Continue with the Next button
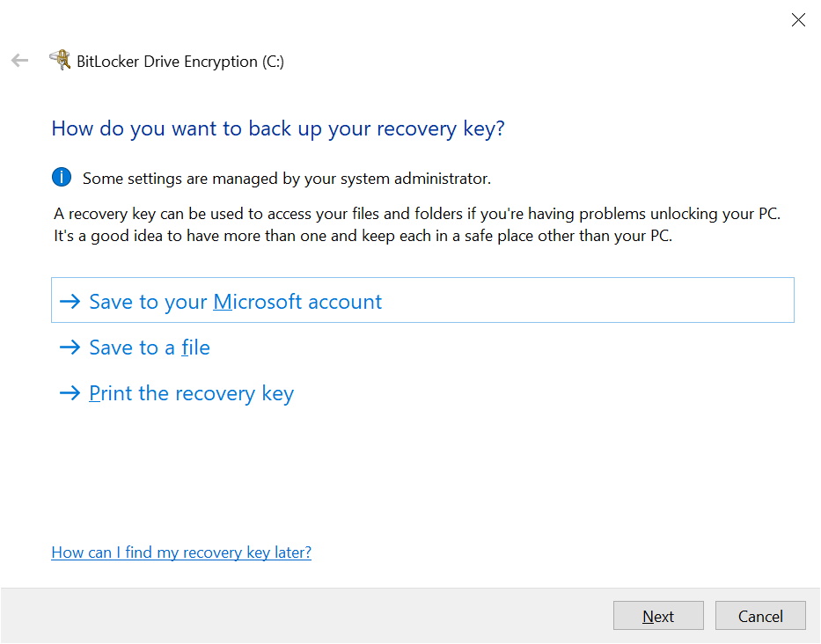The image size is (821, 644). click(x=658, y=616)
